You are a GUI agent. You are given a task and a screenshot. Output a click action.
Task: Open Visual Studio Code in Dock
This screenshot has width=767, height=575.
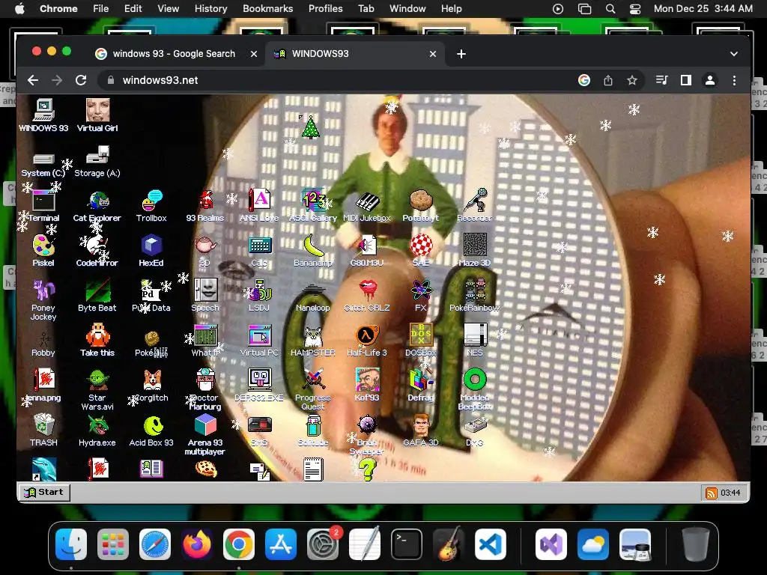(491, 544)
